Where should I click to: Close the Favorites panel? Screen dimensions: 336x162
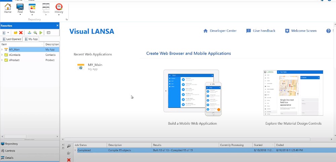pos(57,25)
